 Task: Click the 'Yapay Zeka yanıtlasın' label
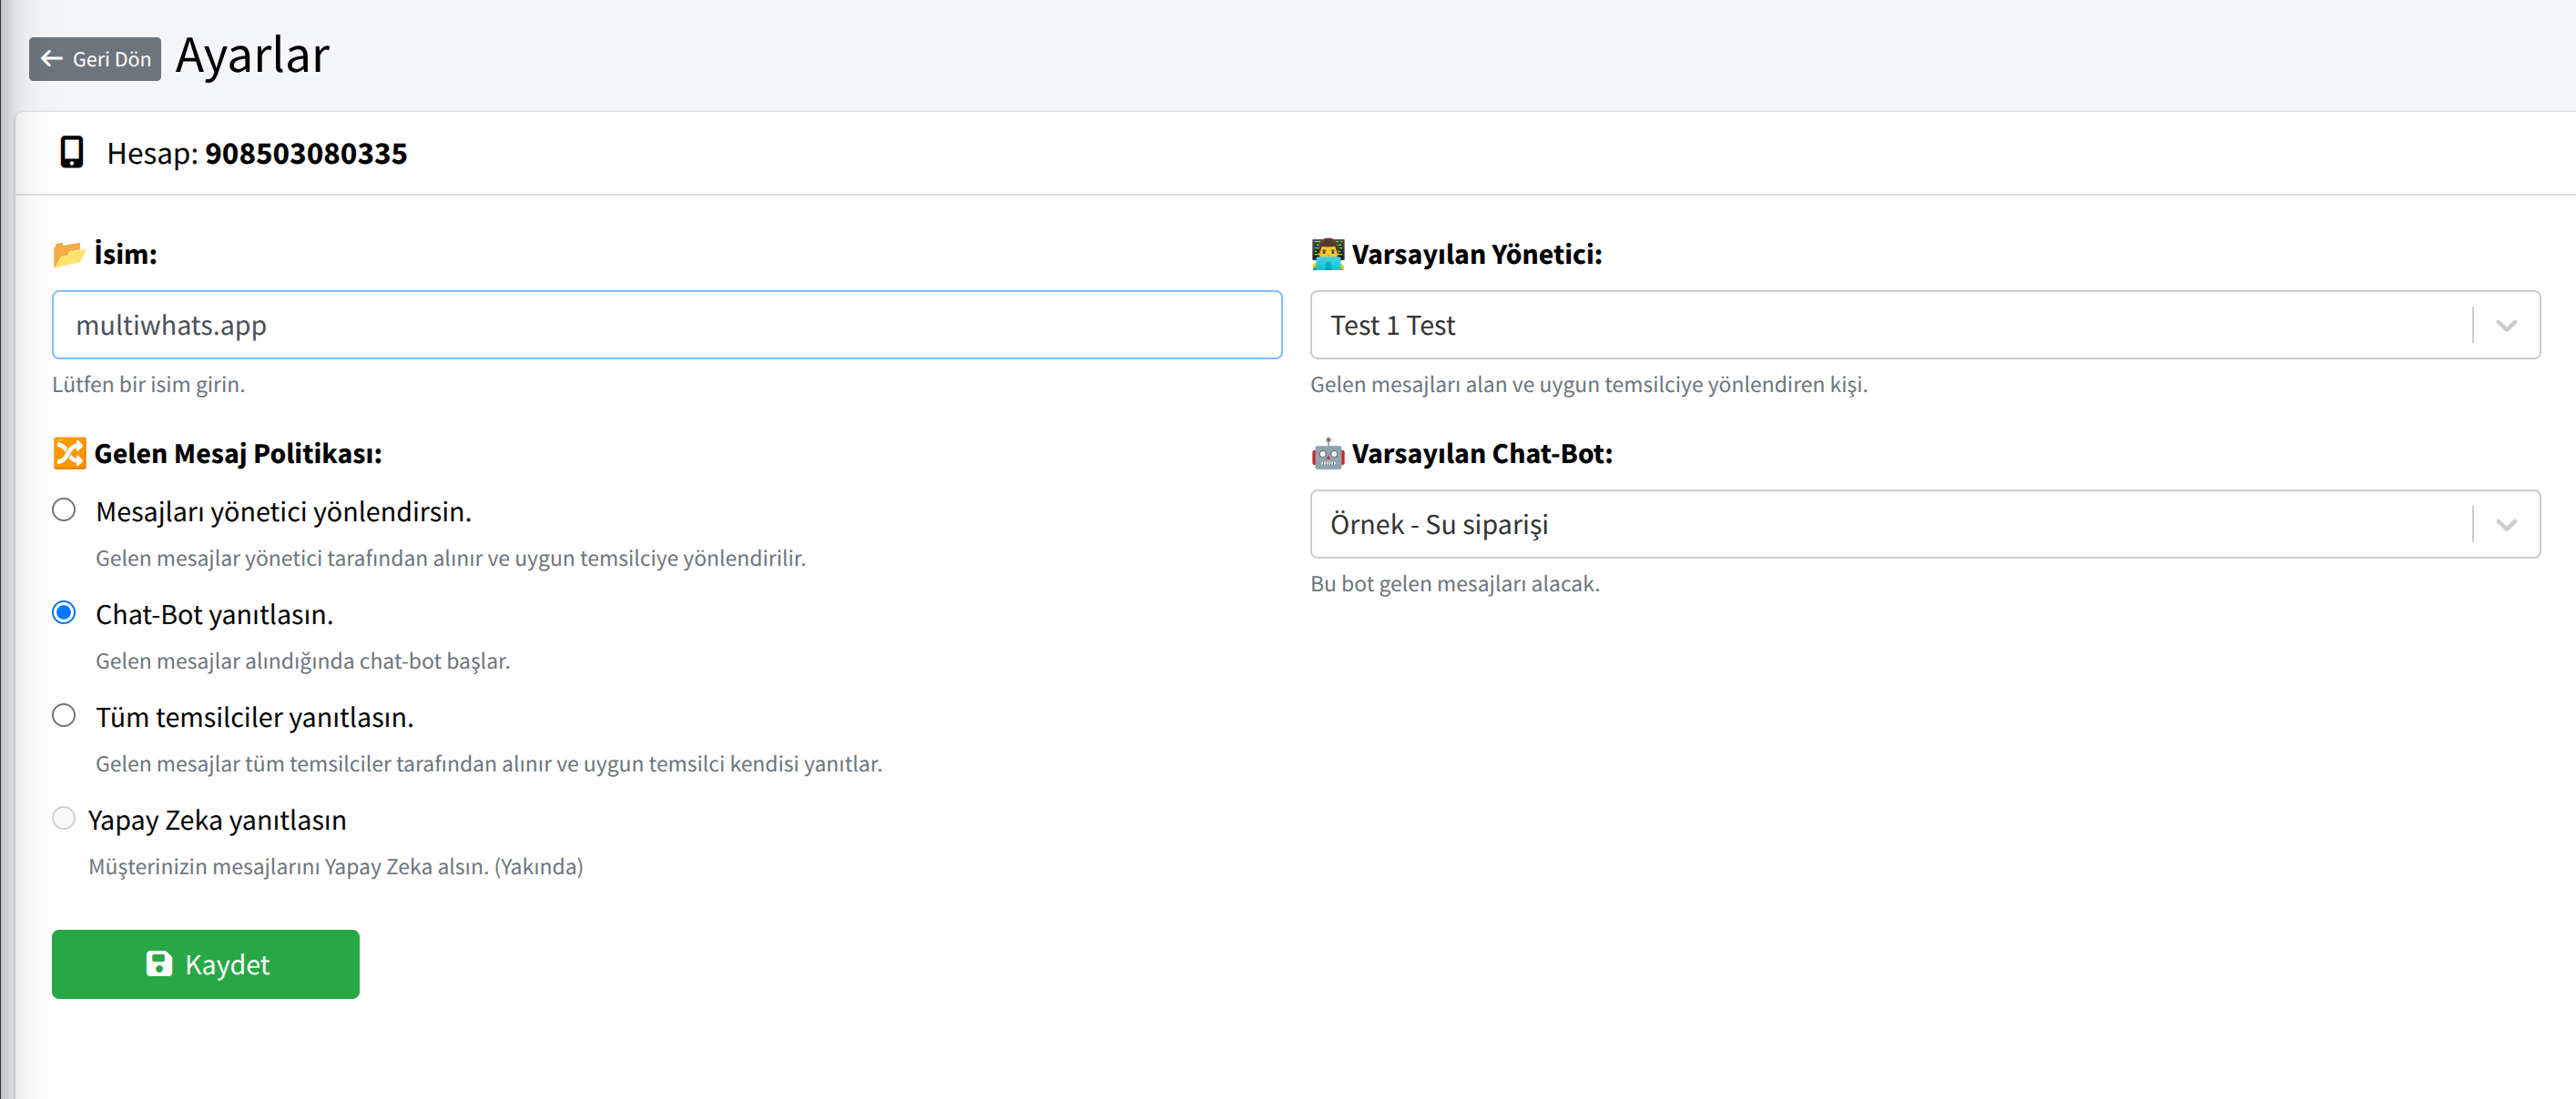pos(217,821)
